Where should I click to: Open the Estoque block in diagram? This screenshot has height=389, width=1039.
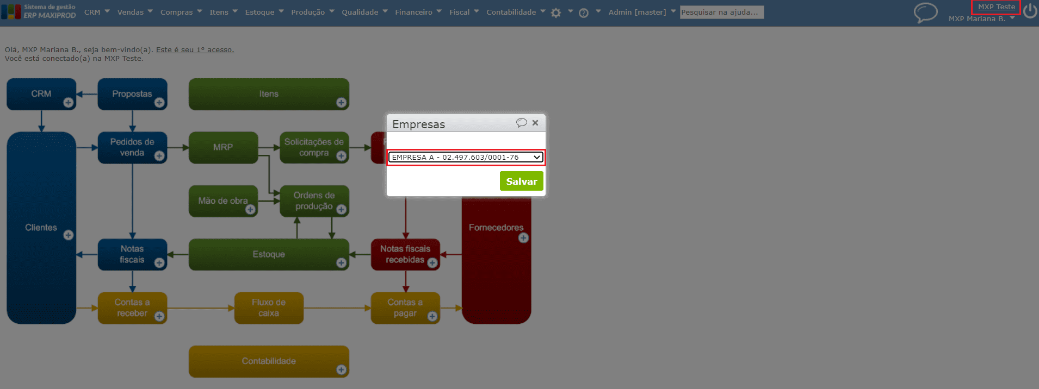269,254
